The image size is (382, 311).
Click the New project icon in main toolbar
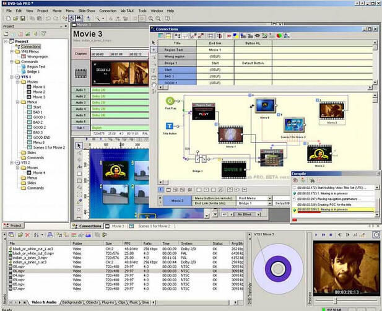click(x=8, y=19)
